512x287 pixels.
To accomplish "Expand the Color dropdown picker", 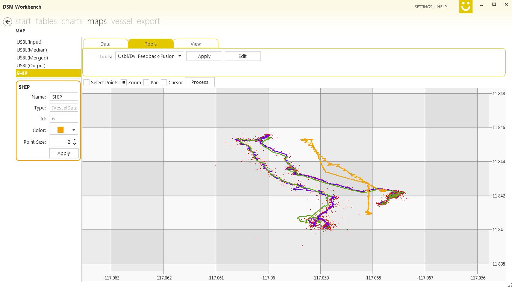I will point(74,130).
